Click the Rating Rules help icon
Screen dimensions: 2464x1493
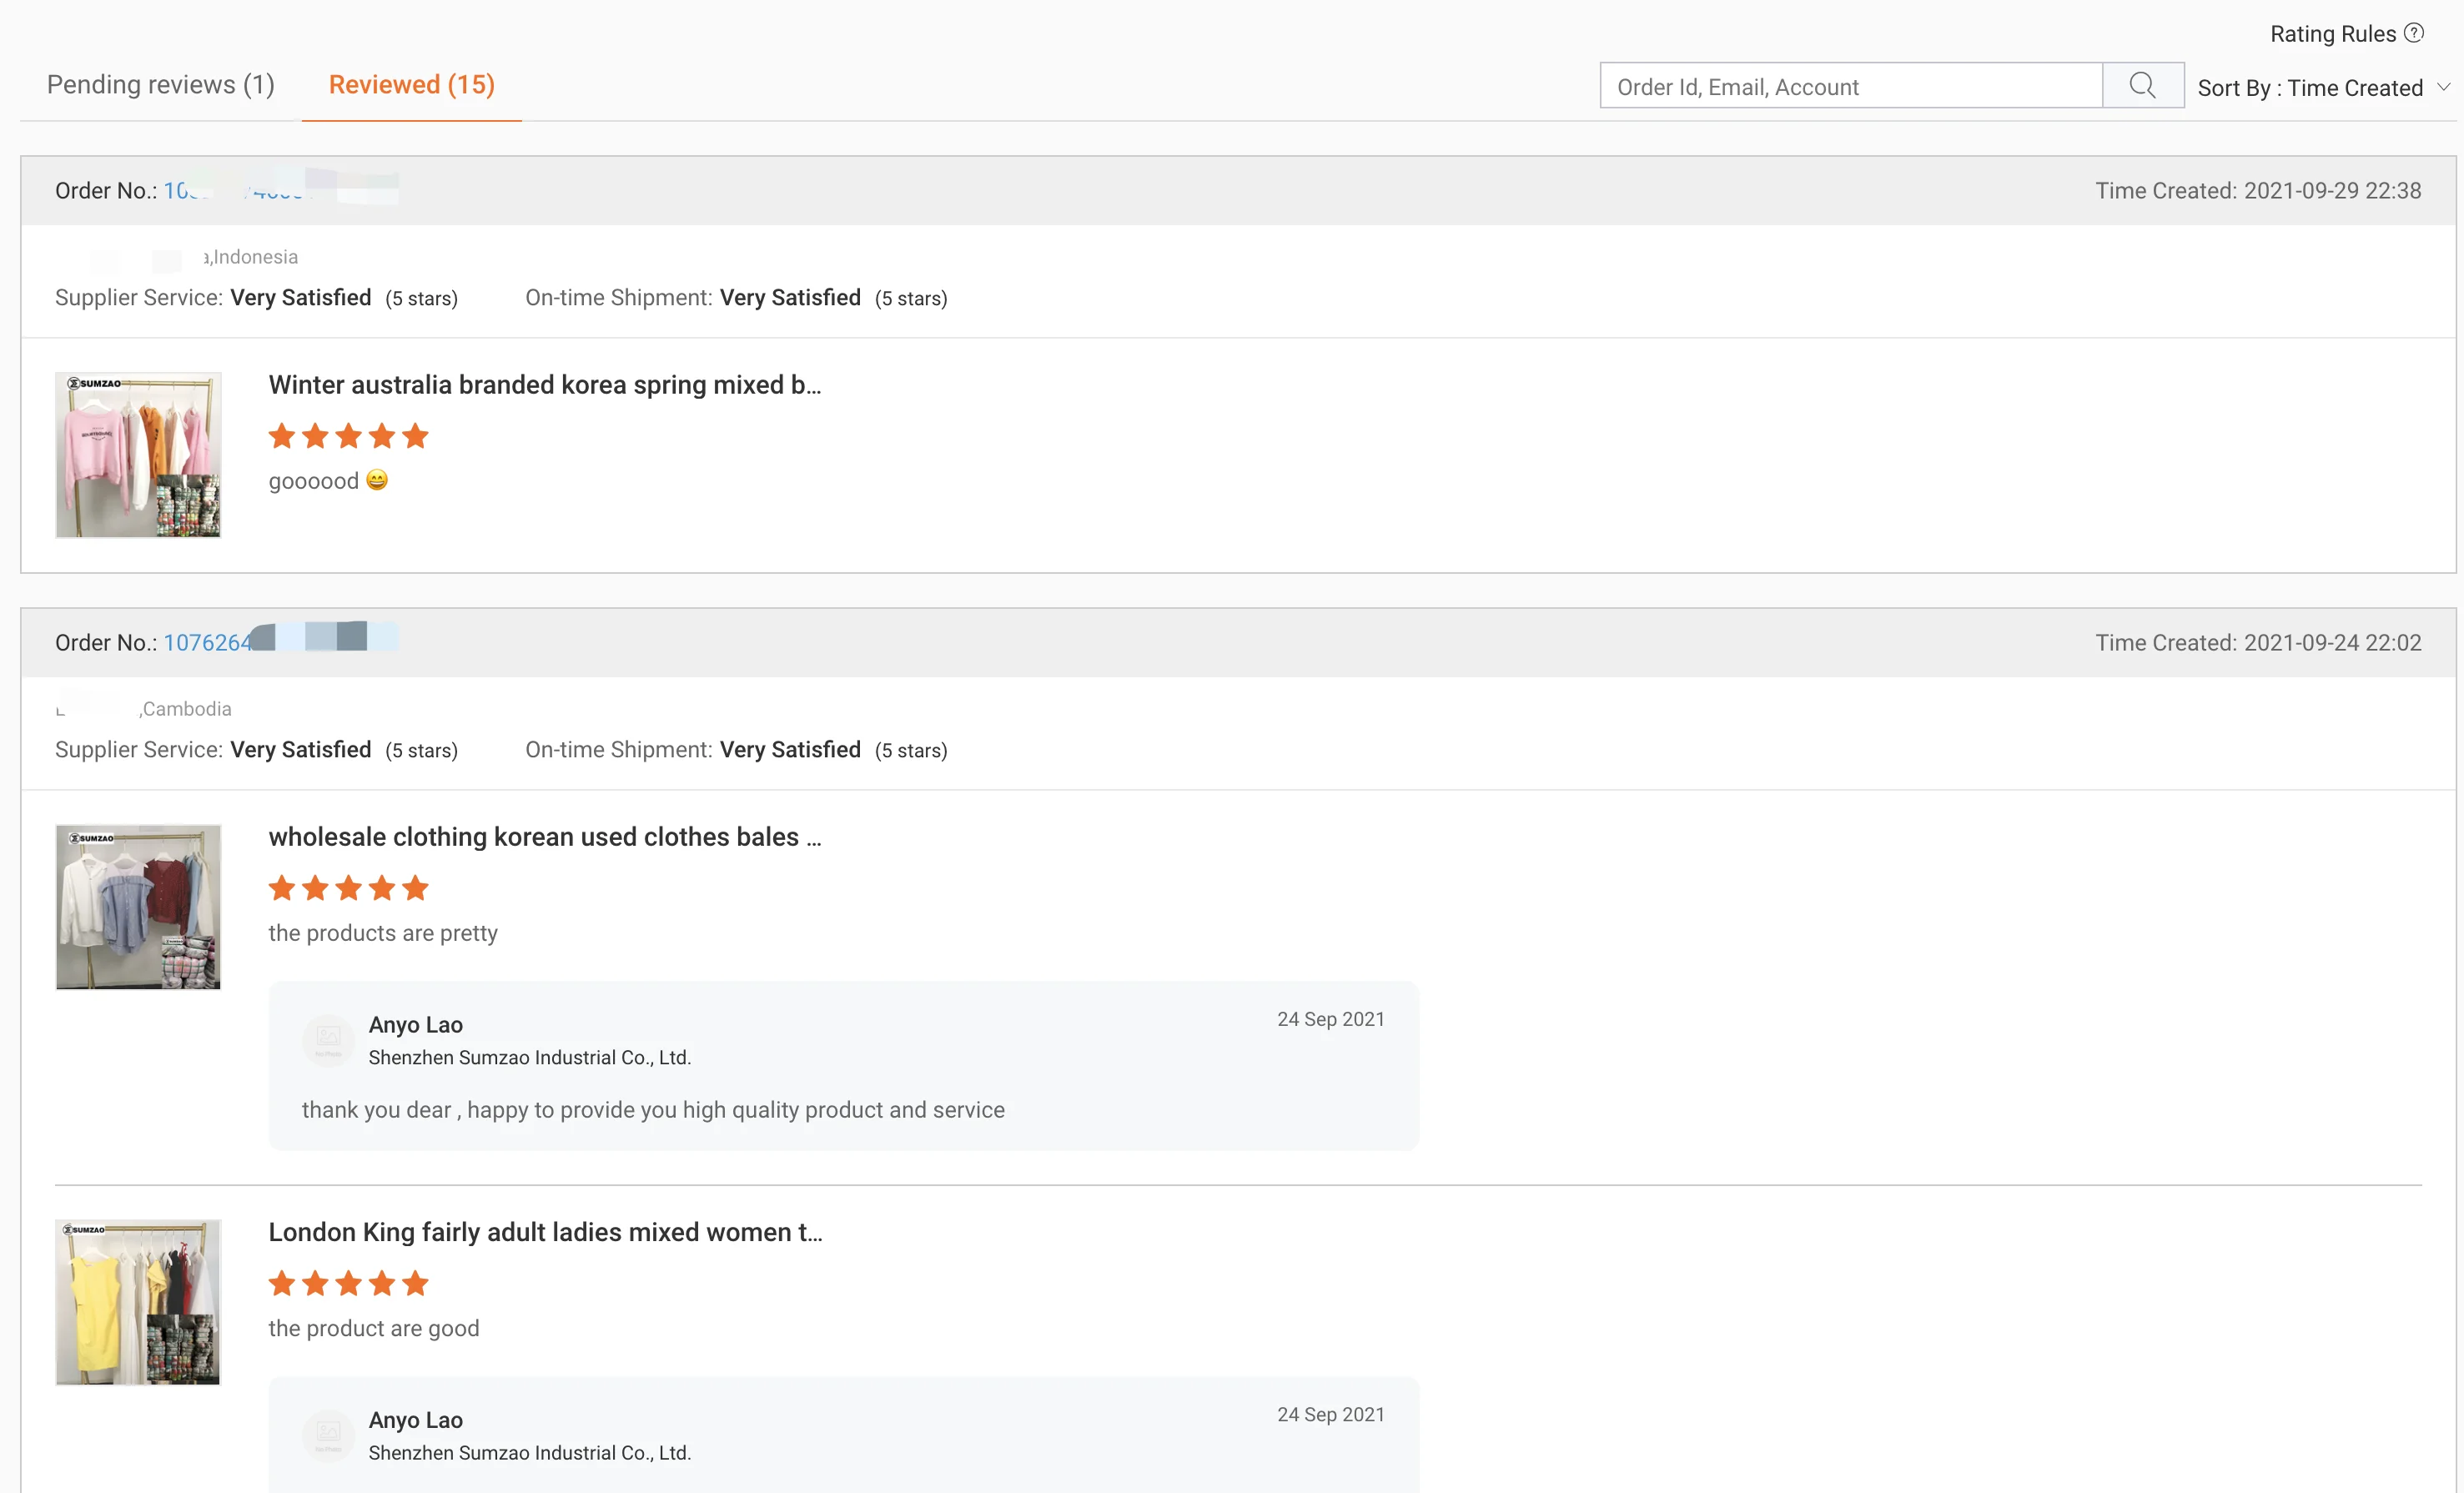coord(2414,33)
